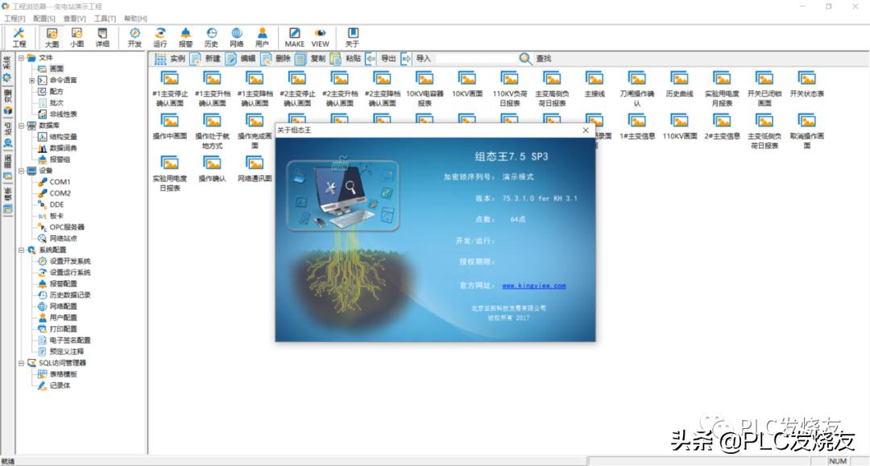870x466 pixels.
Task: Switch to 小图 (small icons) view
Action: (x=77, y=36)
